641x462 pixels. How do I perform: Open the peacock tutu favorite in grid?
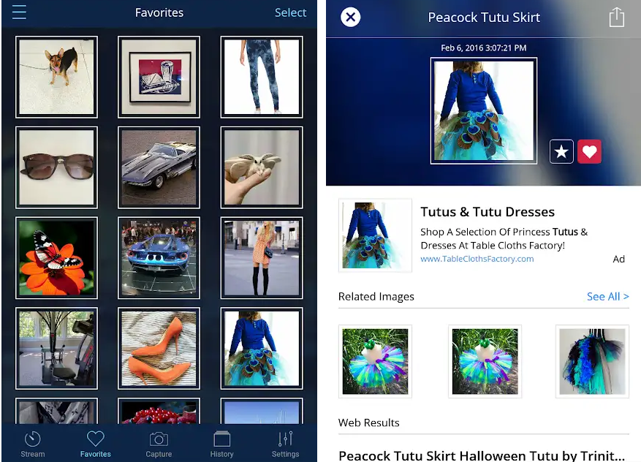(262, 349)
